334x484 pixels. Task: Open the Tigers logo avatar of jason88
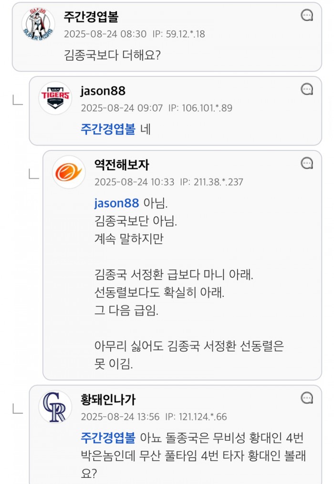(x=55, y=97)
